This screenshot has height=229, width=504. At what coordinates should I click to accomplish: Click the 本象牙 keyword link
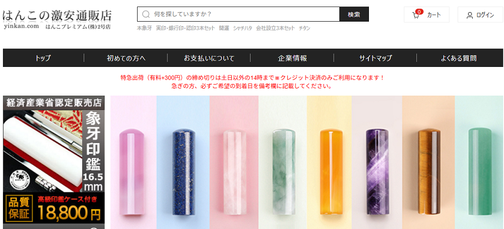(x=144, y=28)
